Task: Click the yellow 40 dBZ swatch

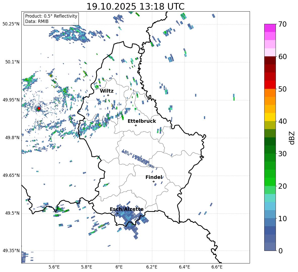Action: pyautogui.click(x=270, y=117)
